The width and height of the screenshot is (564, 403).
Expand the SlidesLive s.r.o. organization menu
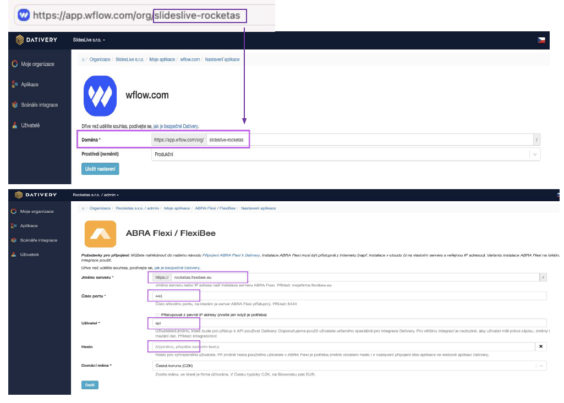tap(89, 40)
